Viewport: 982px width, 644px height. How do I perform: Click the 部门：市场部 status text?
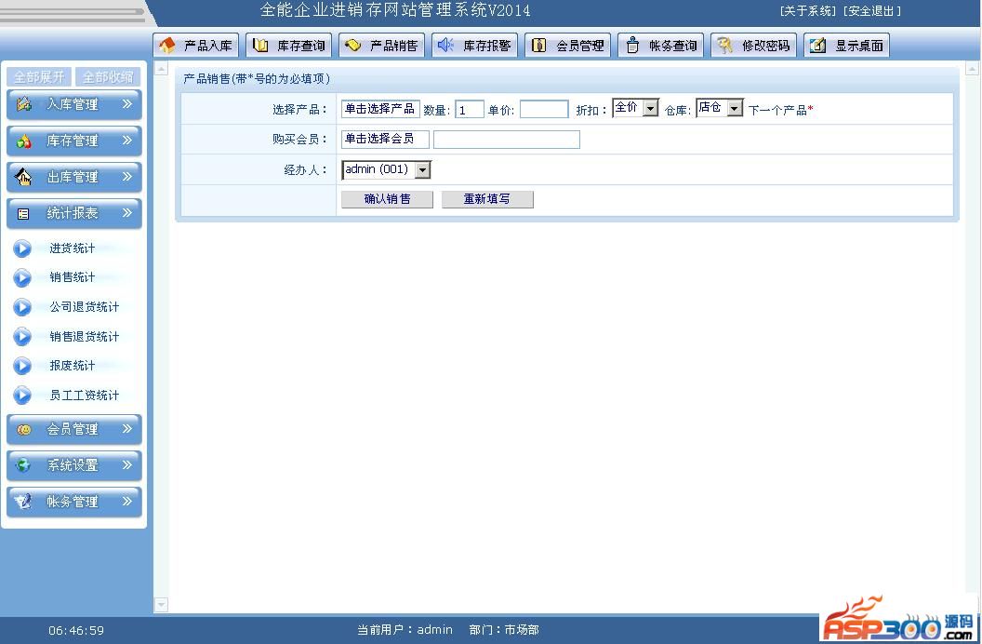(x=504, y=630)
